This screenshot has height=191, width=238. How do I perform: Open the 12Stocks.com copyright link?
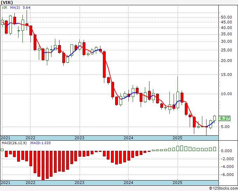point(223,189)
